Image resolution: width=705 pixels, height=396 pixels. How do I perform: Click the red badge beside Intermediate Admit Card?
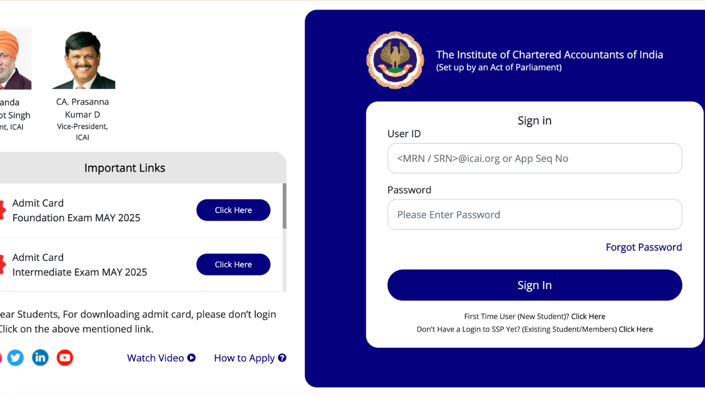(x=2, y=265)
